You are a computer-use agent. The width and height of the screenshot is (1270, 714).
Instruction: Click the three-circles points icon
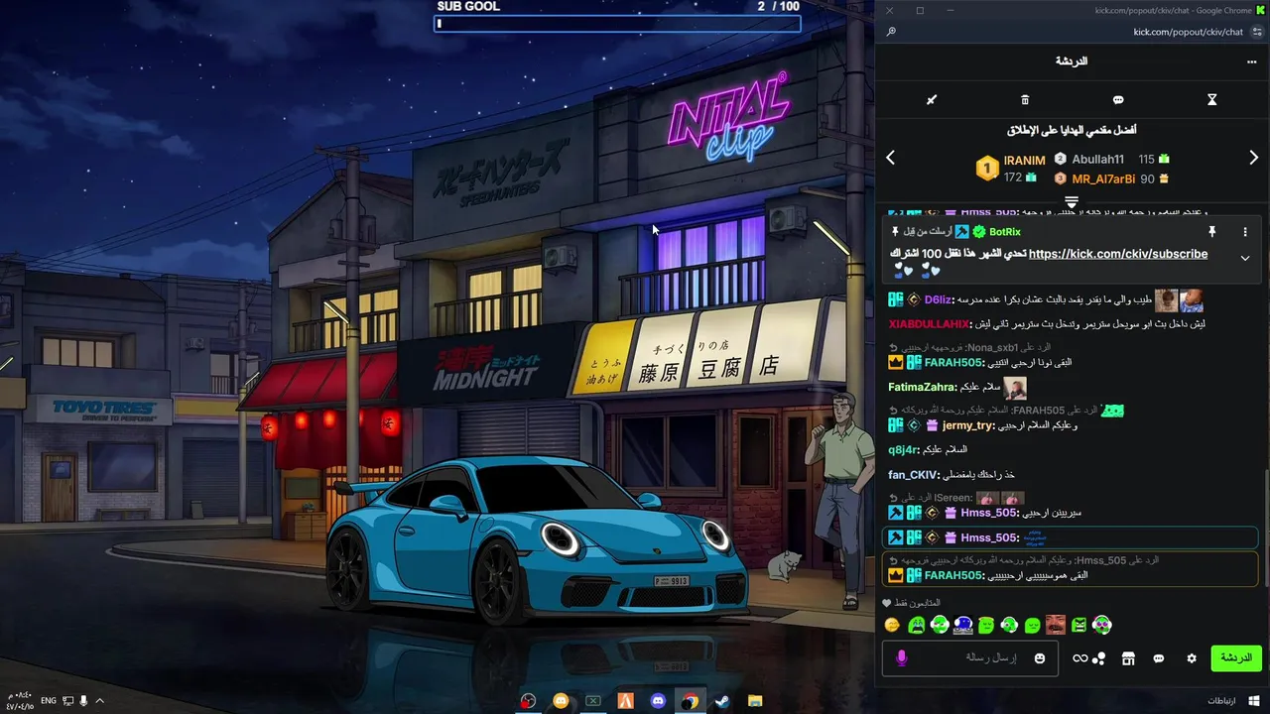tap(1099, 658)
